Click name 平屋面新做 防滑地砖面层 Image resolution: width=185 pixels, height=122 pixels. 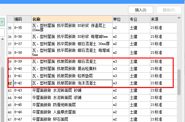(x=72, y=105)
